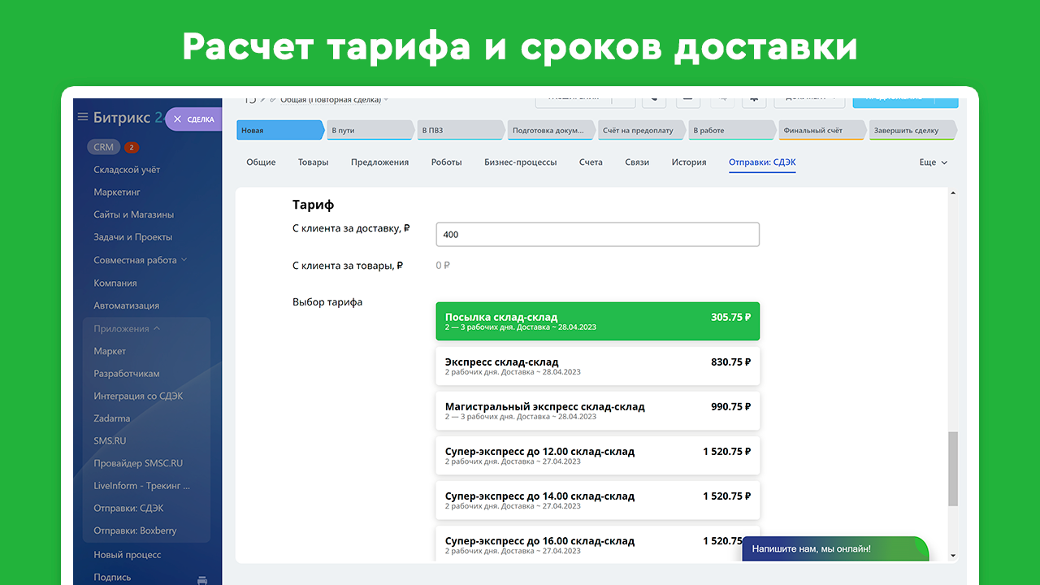Open the hamburger menu next to Битрикс logo
Image resolution: width=1040 pixels, height=585 pixels.
82,117
